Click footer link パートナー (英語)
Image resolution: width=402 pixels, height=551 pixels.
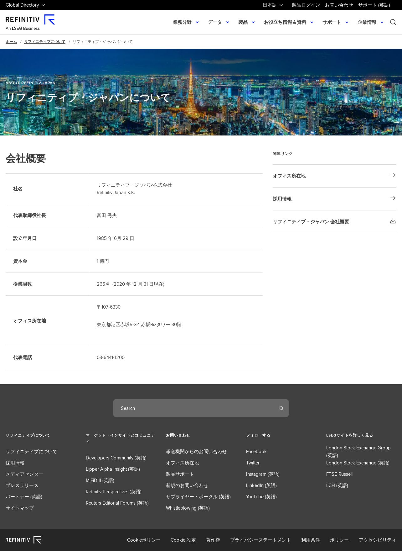tap(24, 497)
